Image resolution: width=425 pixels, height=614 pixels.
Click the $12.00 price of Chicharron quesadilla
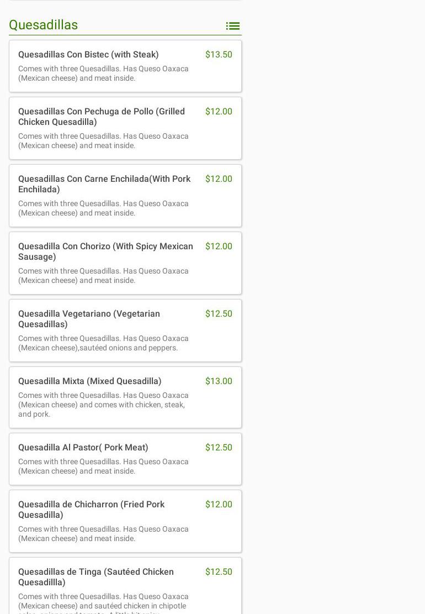pyautogui.click(x=219, y=505)
